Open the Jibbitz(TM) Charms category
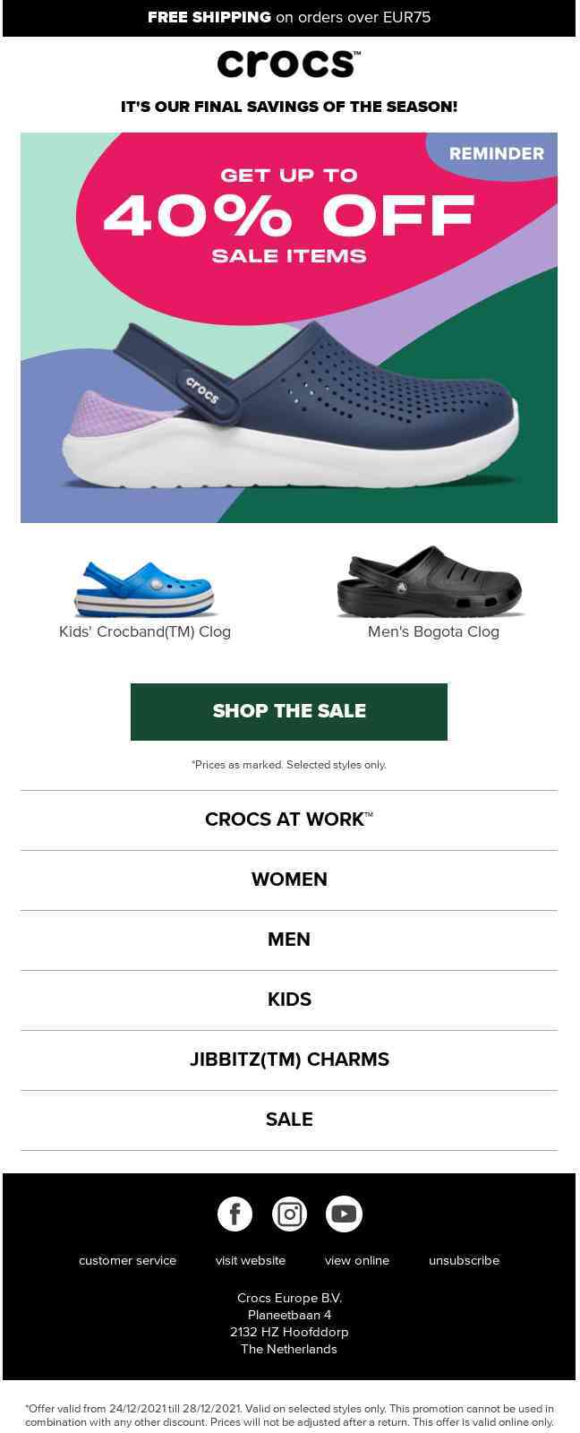 (x=289, y=1060)
